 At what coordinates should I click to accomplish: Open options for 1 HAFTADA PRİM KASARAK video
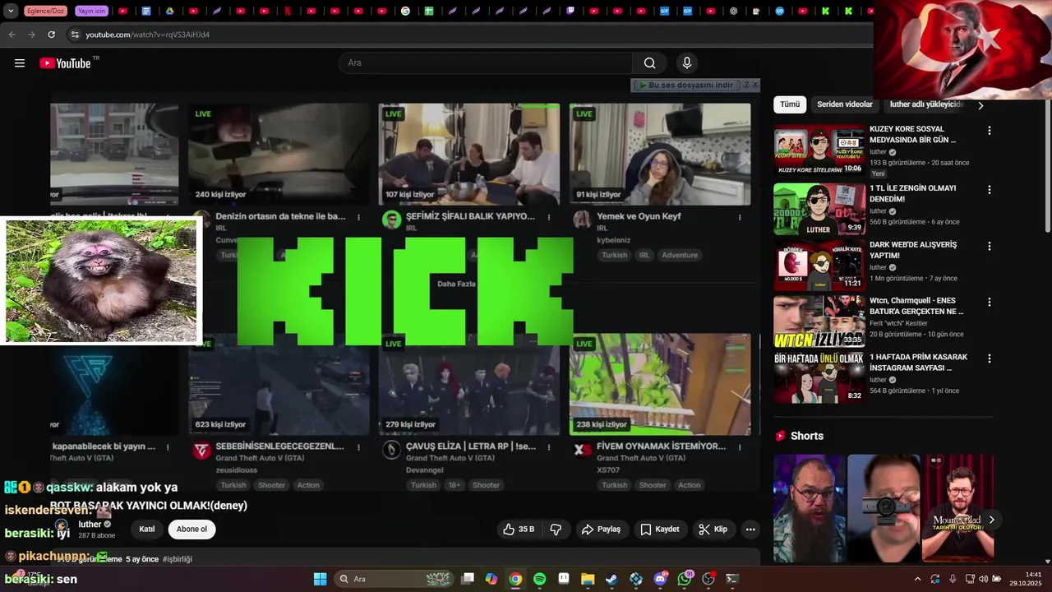[x=990, y=359]
